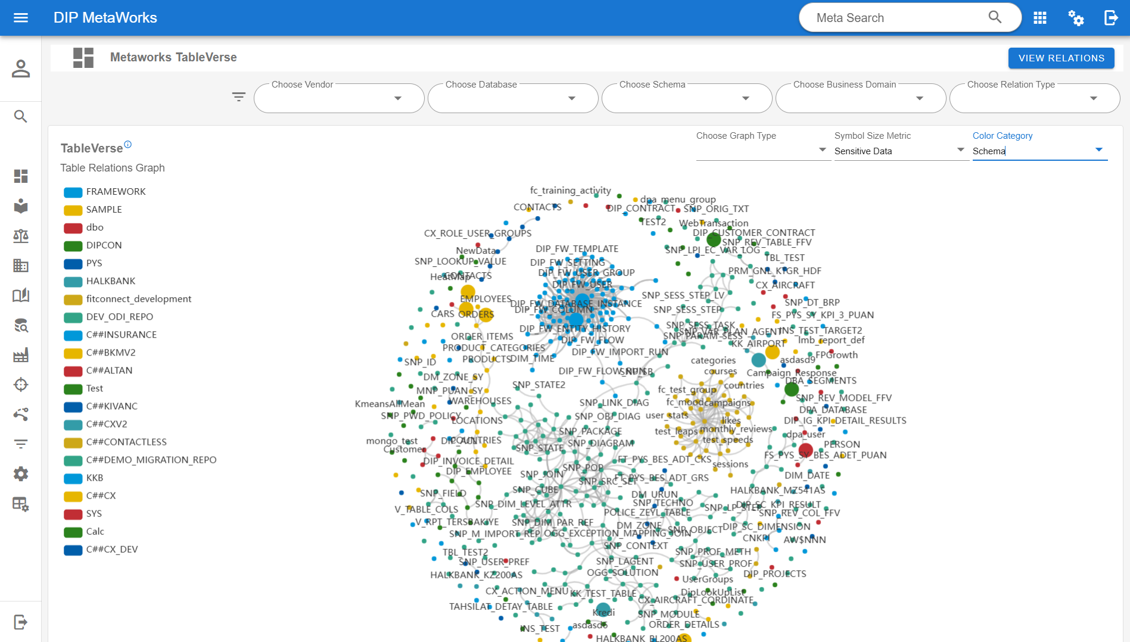Click the C##BKMV2 yellow color swatch
Viewport: 1130px width, 642px height.
(x=73, y=353)
